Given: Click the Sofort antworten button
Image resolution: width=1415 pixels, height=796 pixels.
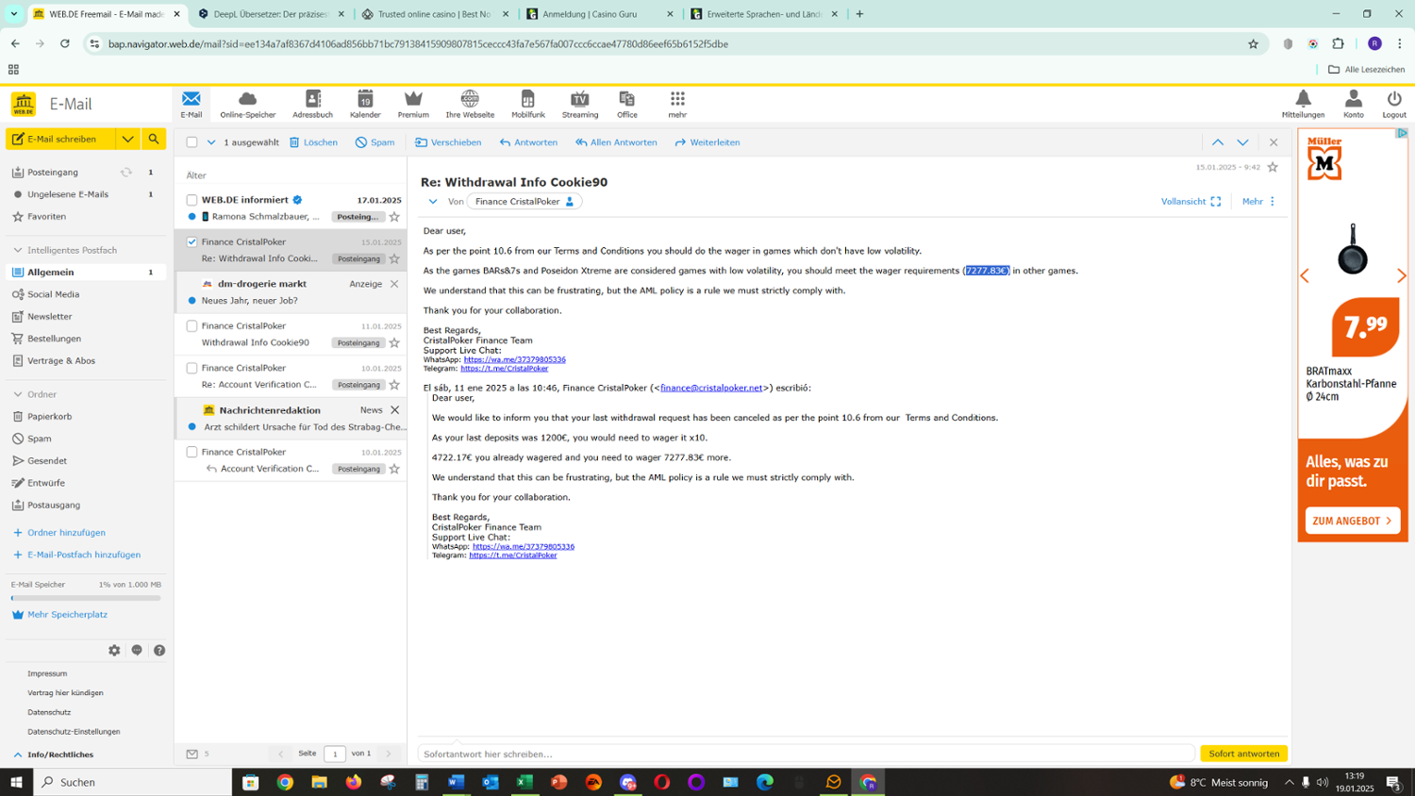Looking at the screenshot, I should coord(1243,754).
